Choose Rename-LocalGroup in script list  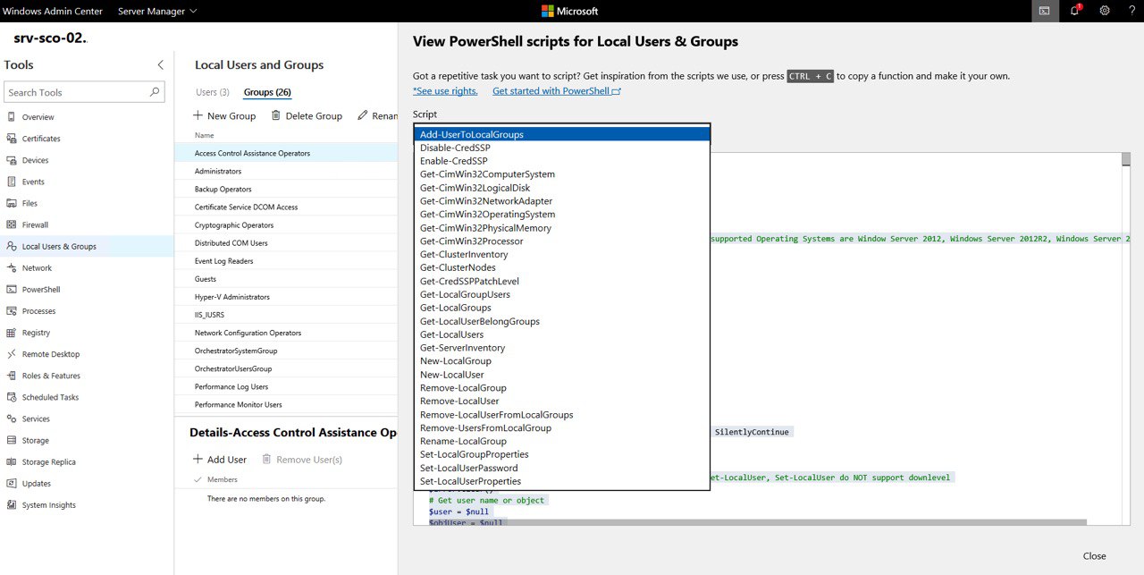(x=562, y=441)
